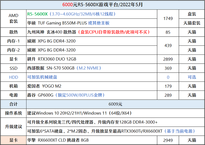
Task: Select the R5-5600X processor cell
Action: coord(92,14)
